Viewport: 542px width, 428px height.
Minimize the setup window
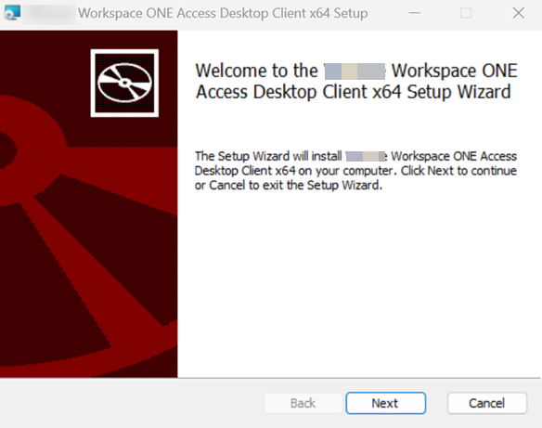coord(415,13)
